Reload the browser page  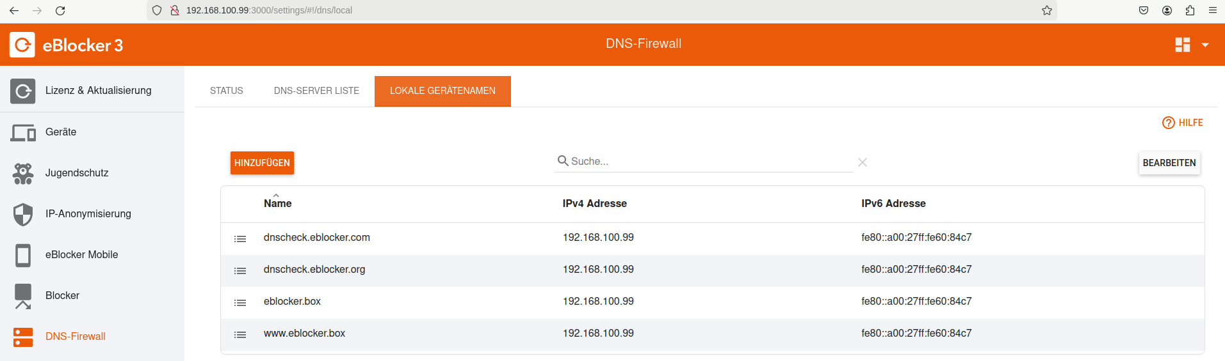[x=60, y=10]
